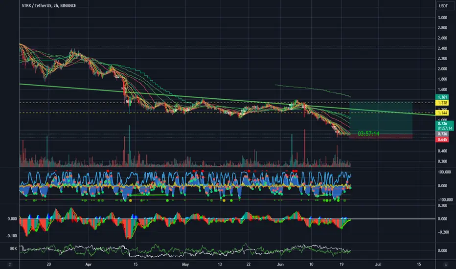Click the 2.000 price axis label
Viewport: 456px width, 269px height.
pos(442,69)
